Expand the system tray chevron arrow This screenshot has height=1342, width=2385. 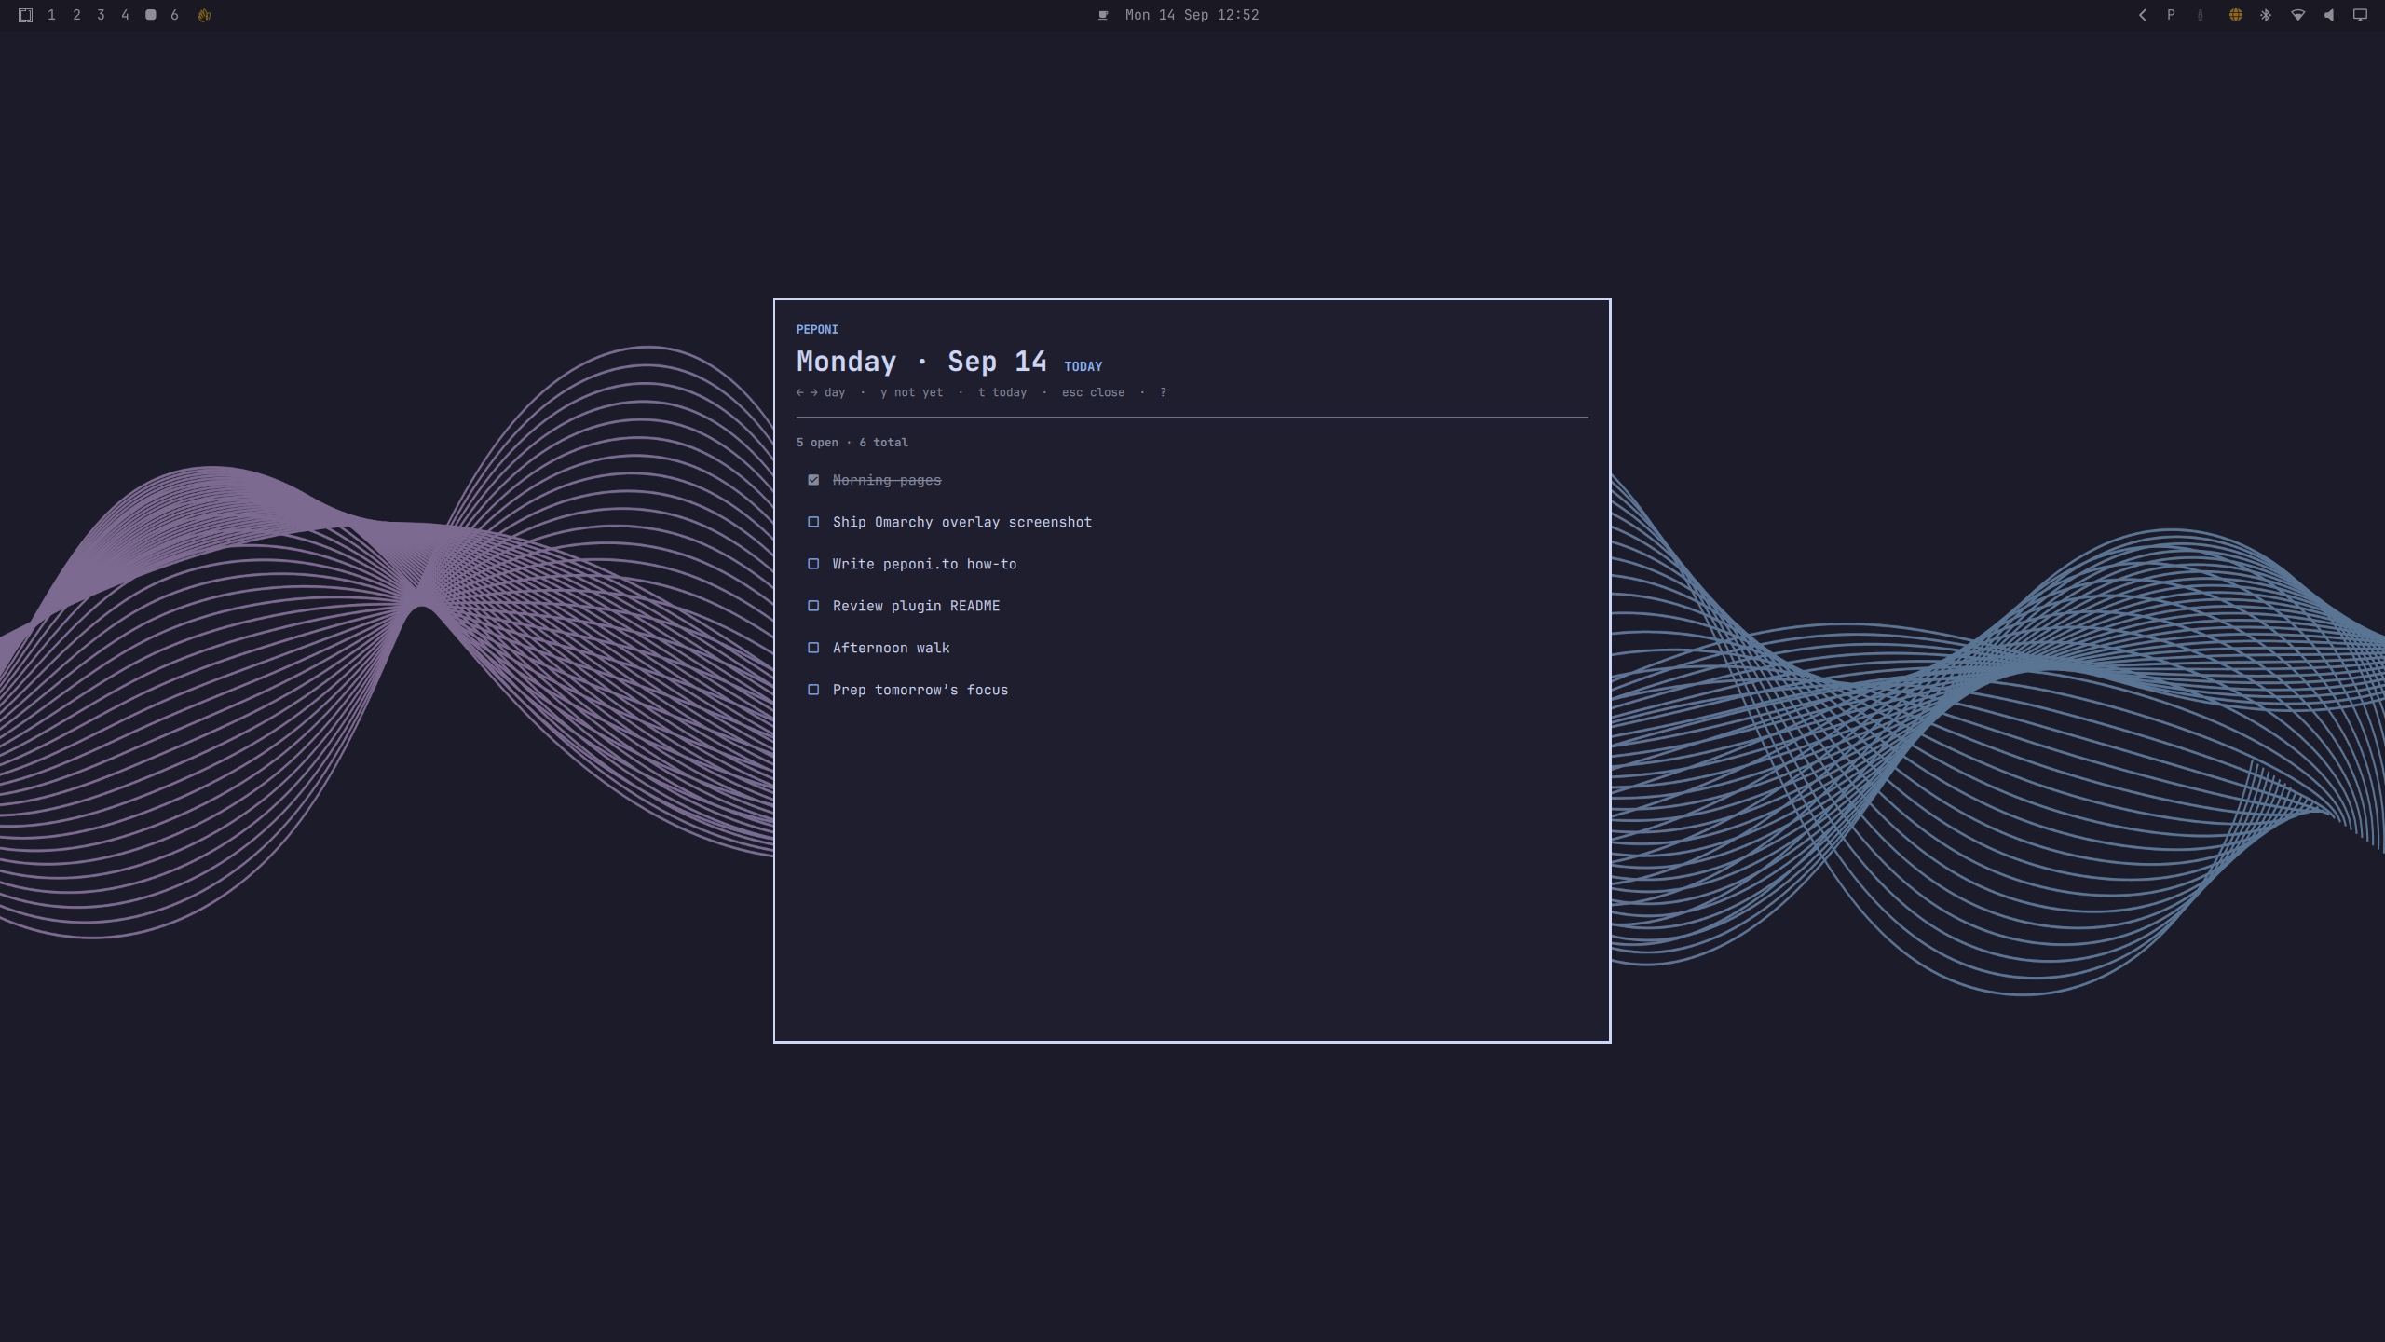pos(2142,15)
